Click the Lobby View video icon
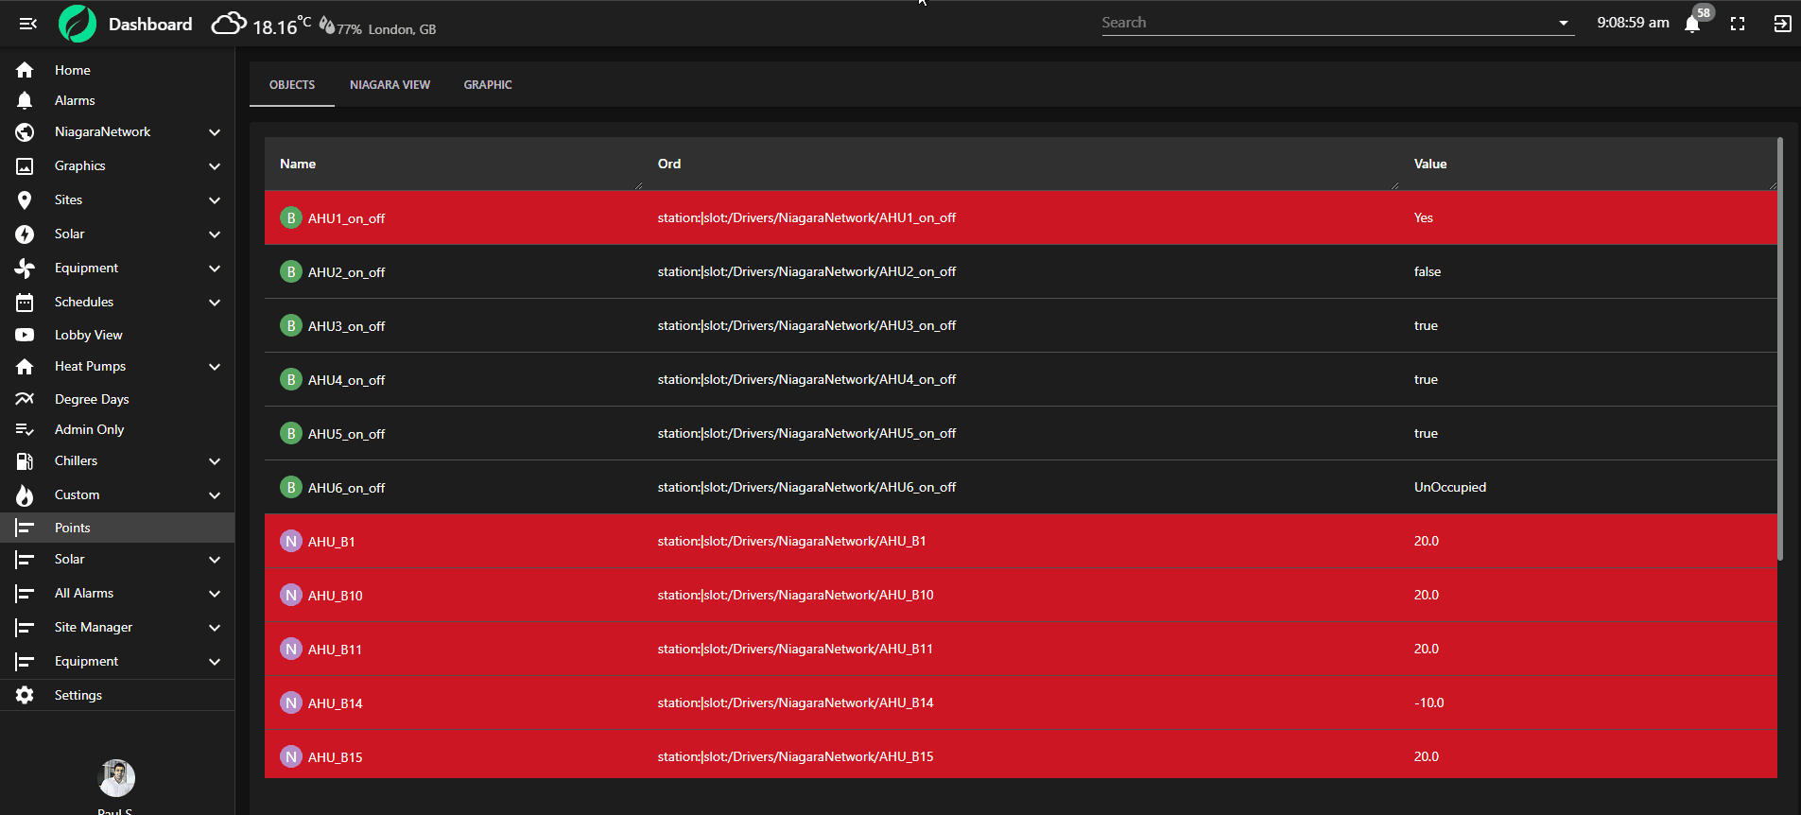 pos(25,335)
